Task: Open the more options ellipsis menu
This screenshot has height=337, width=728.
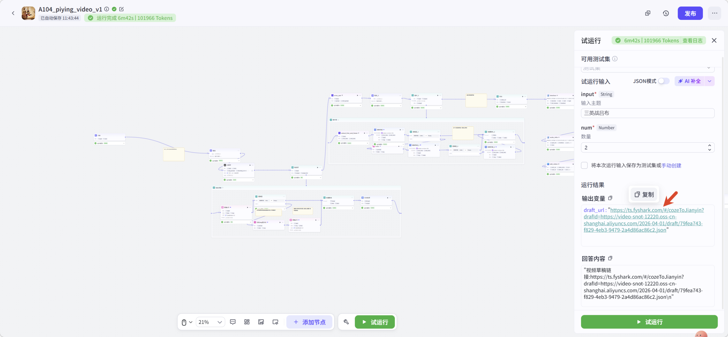Action: 714,13
